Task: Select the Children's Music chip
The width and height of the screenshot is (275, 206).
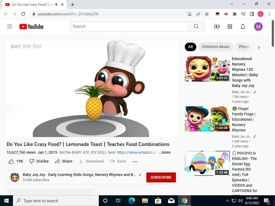Action: [x=216, y=47]
